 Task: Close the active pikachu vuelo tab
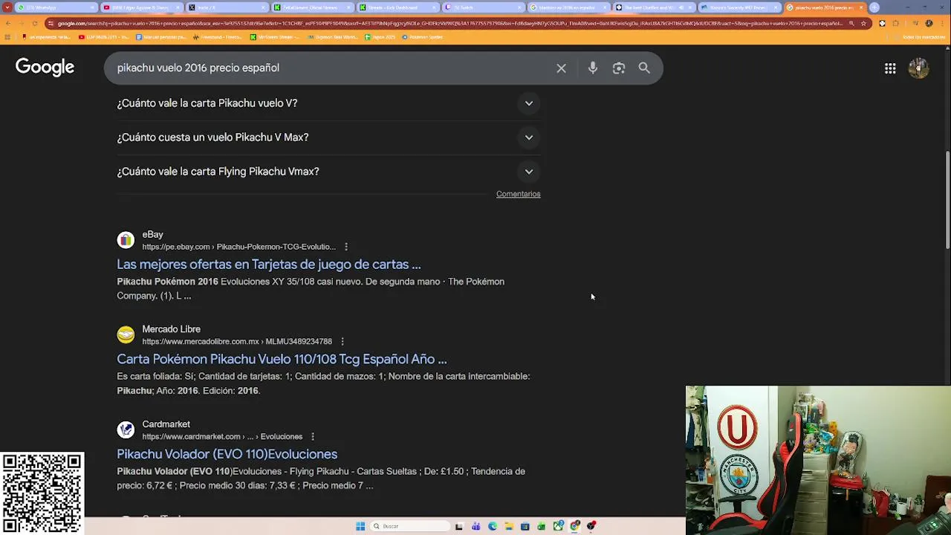pos(860,7)
